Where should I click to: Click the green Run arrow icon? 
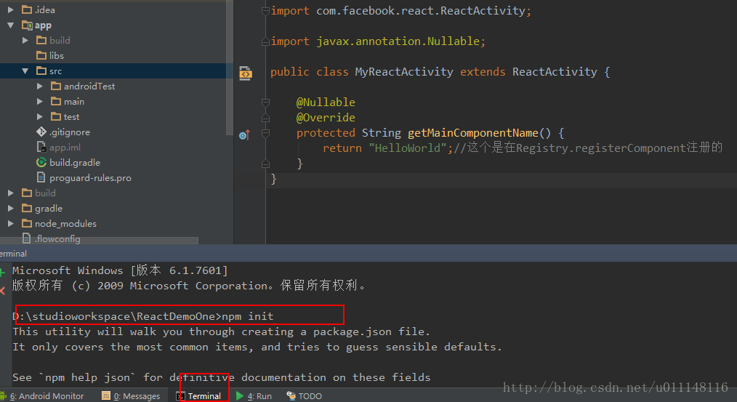coord(240,396)
